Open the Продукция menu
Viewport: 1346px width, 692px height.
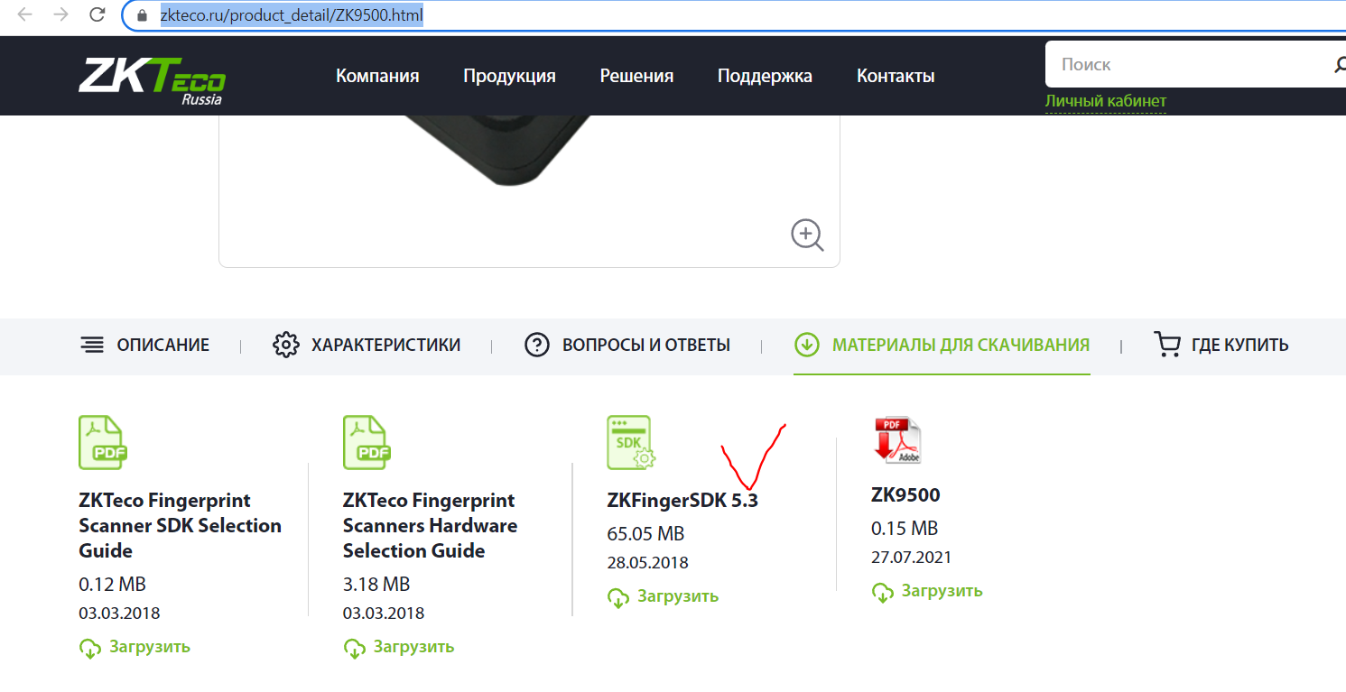tap(509, 76)
